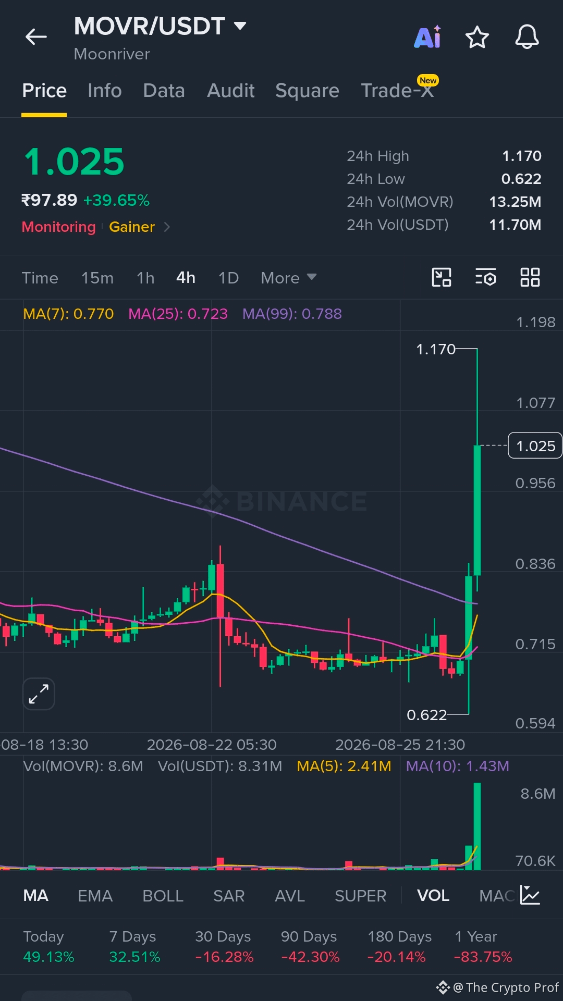Tap the 30 Days -16.28% performance

(224, 947)
